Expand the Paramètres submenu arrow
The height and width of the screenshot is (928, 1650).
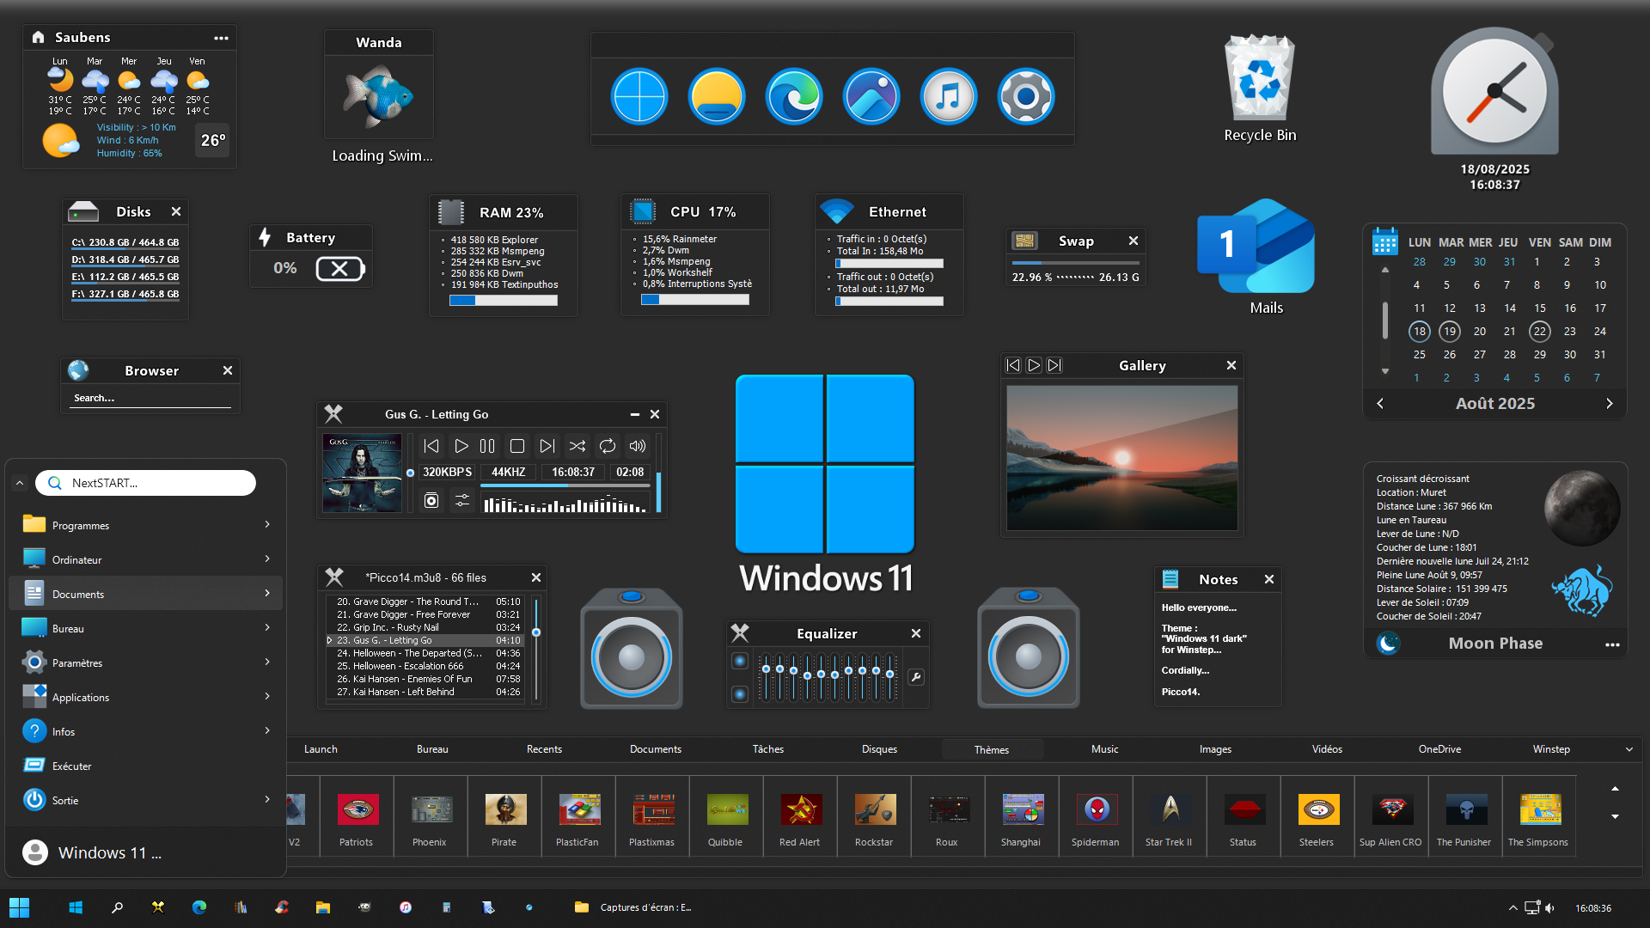(267, 662)
